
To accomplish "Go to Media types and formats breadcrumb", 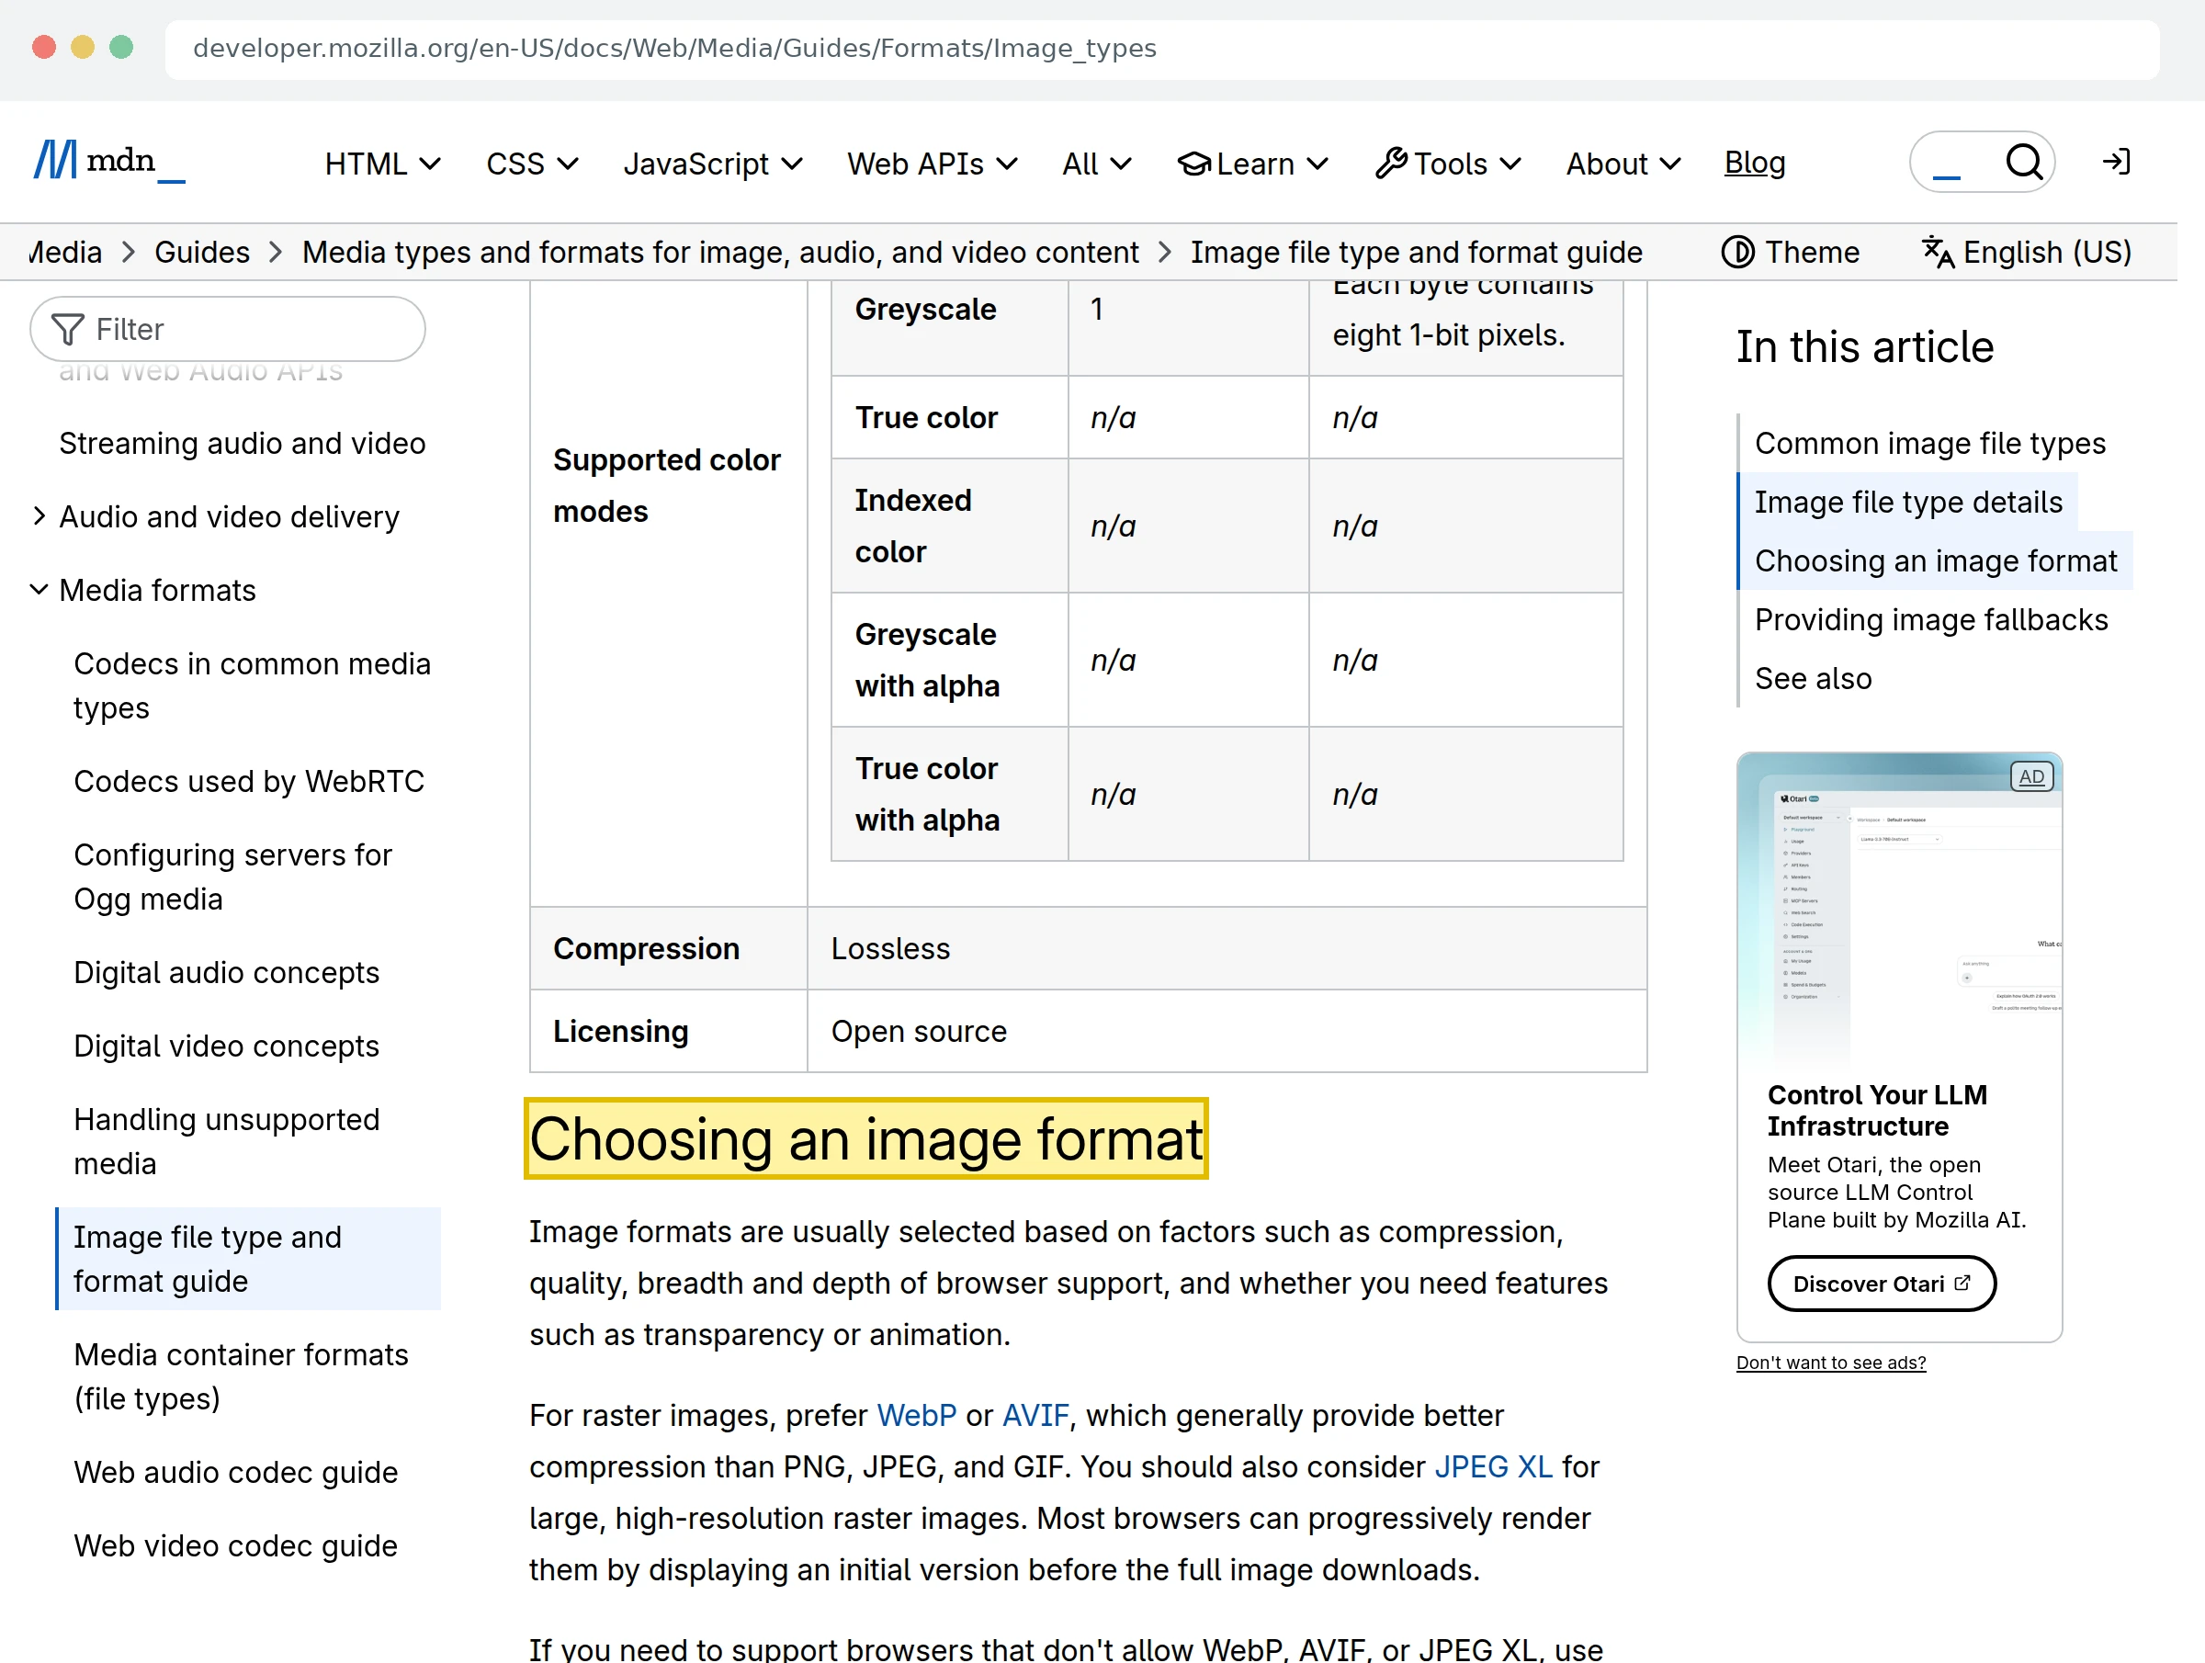I will (719, 253).
